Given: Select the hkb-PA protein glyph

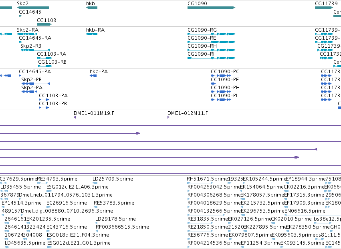Looking at the screenshot, I should point(93,76).
